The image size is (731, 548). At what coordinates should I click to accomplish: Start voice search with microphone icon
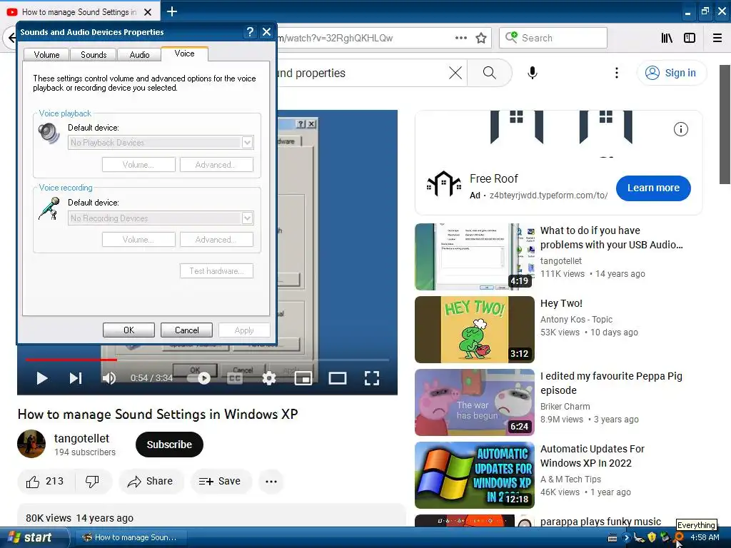point(533,73)
